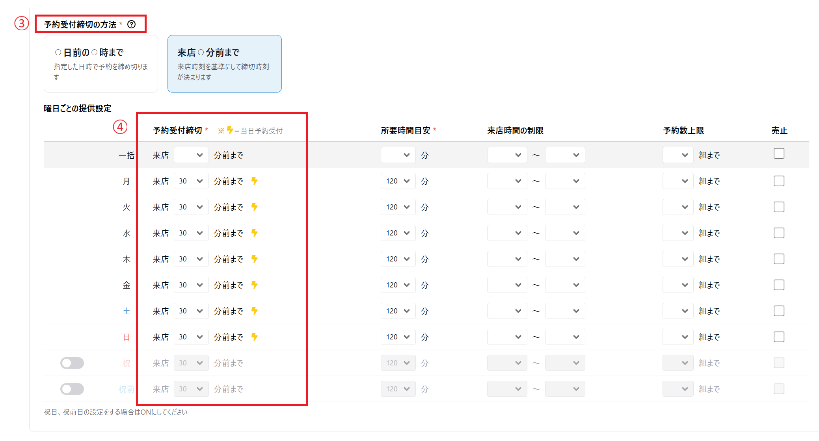The image size is (819, 441).
Task: Select the ○日前の○時まで method card
Action: point(101,64)
